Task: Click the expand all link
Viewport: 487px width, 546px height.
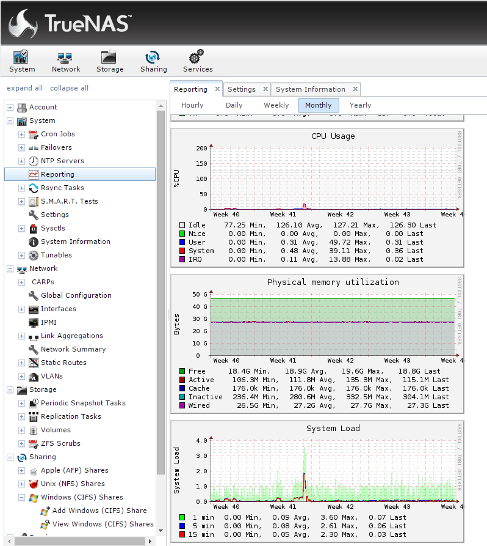Action: 24,88
